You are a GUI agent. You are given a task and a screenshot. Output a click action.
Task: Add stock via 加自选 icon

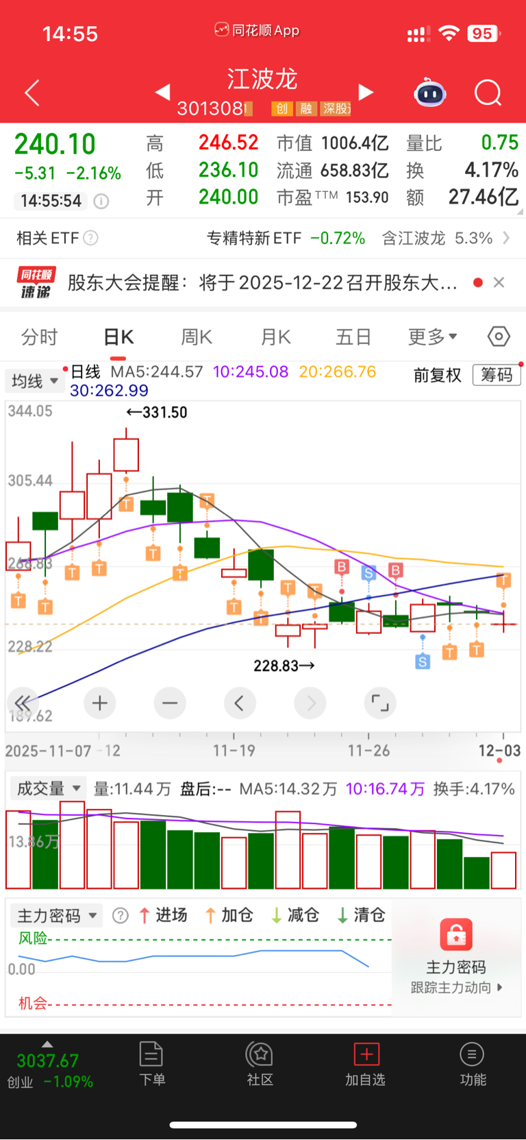(x=366, y=1063)
